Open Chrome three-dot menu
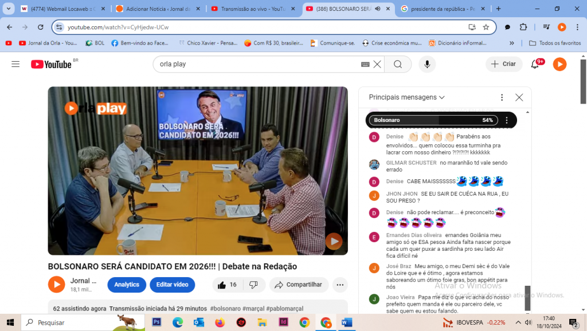587x331 pixels. (x=577, y=27)
